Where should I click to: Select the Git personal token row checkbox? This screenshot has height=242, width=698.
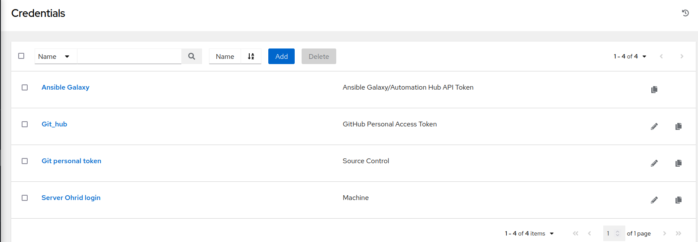[x=25, y=161]
